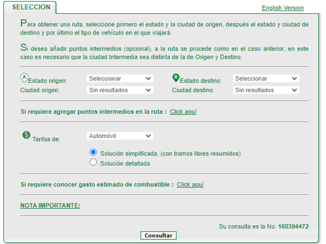Select the "Solución simplificada" radio button
This screenshot has width=326, height=244.
click(x=93, y=152)
